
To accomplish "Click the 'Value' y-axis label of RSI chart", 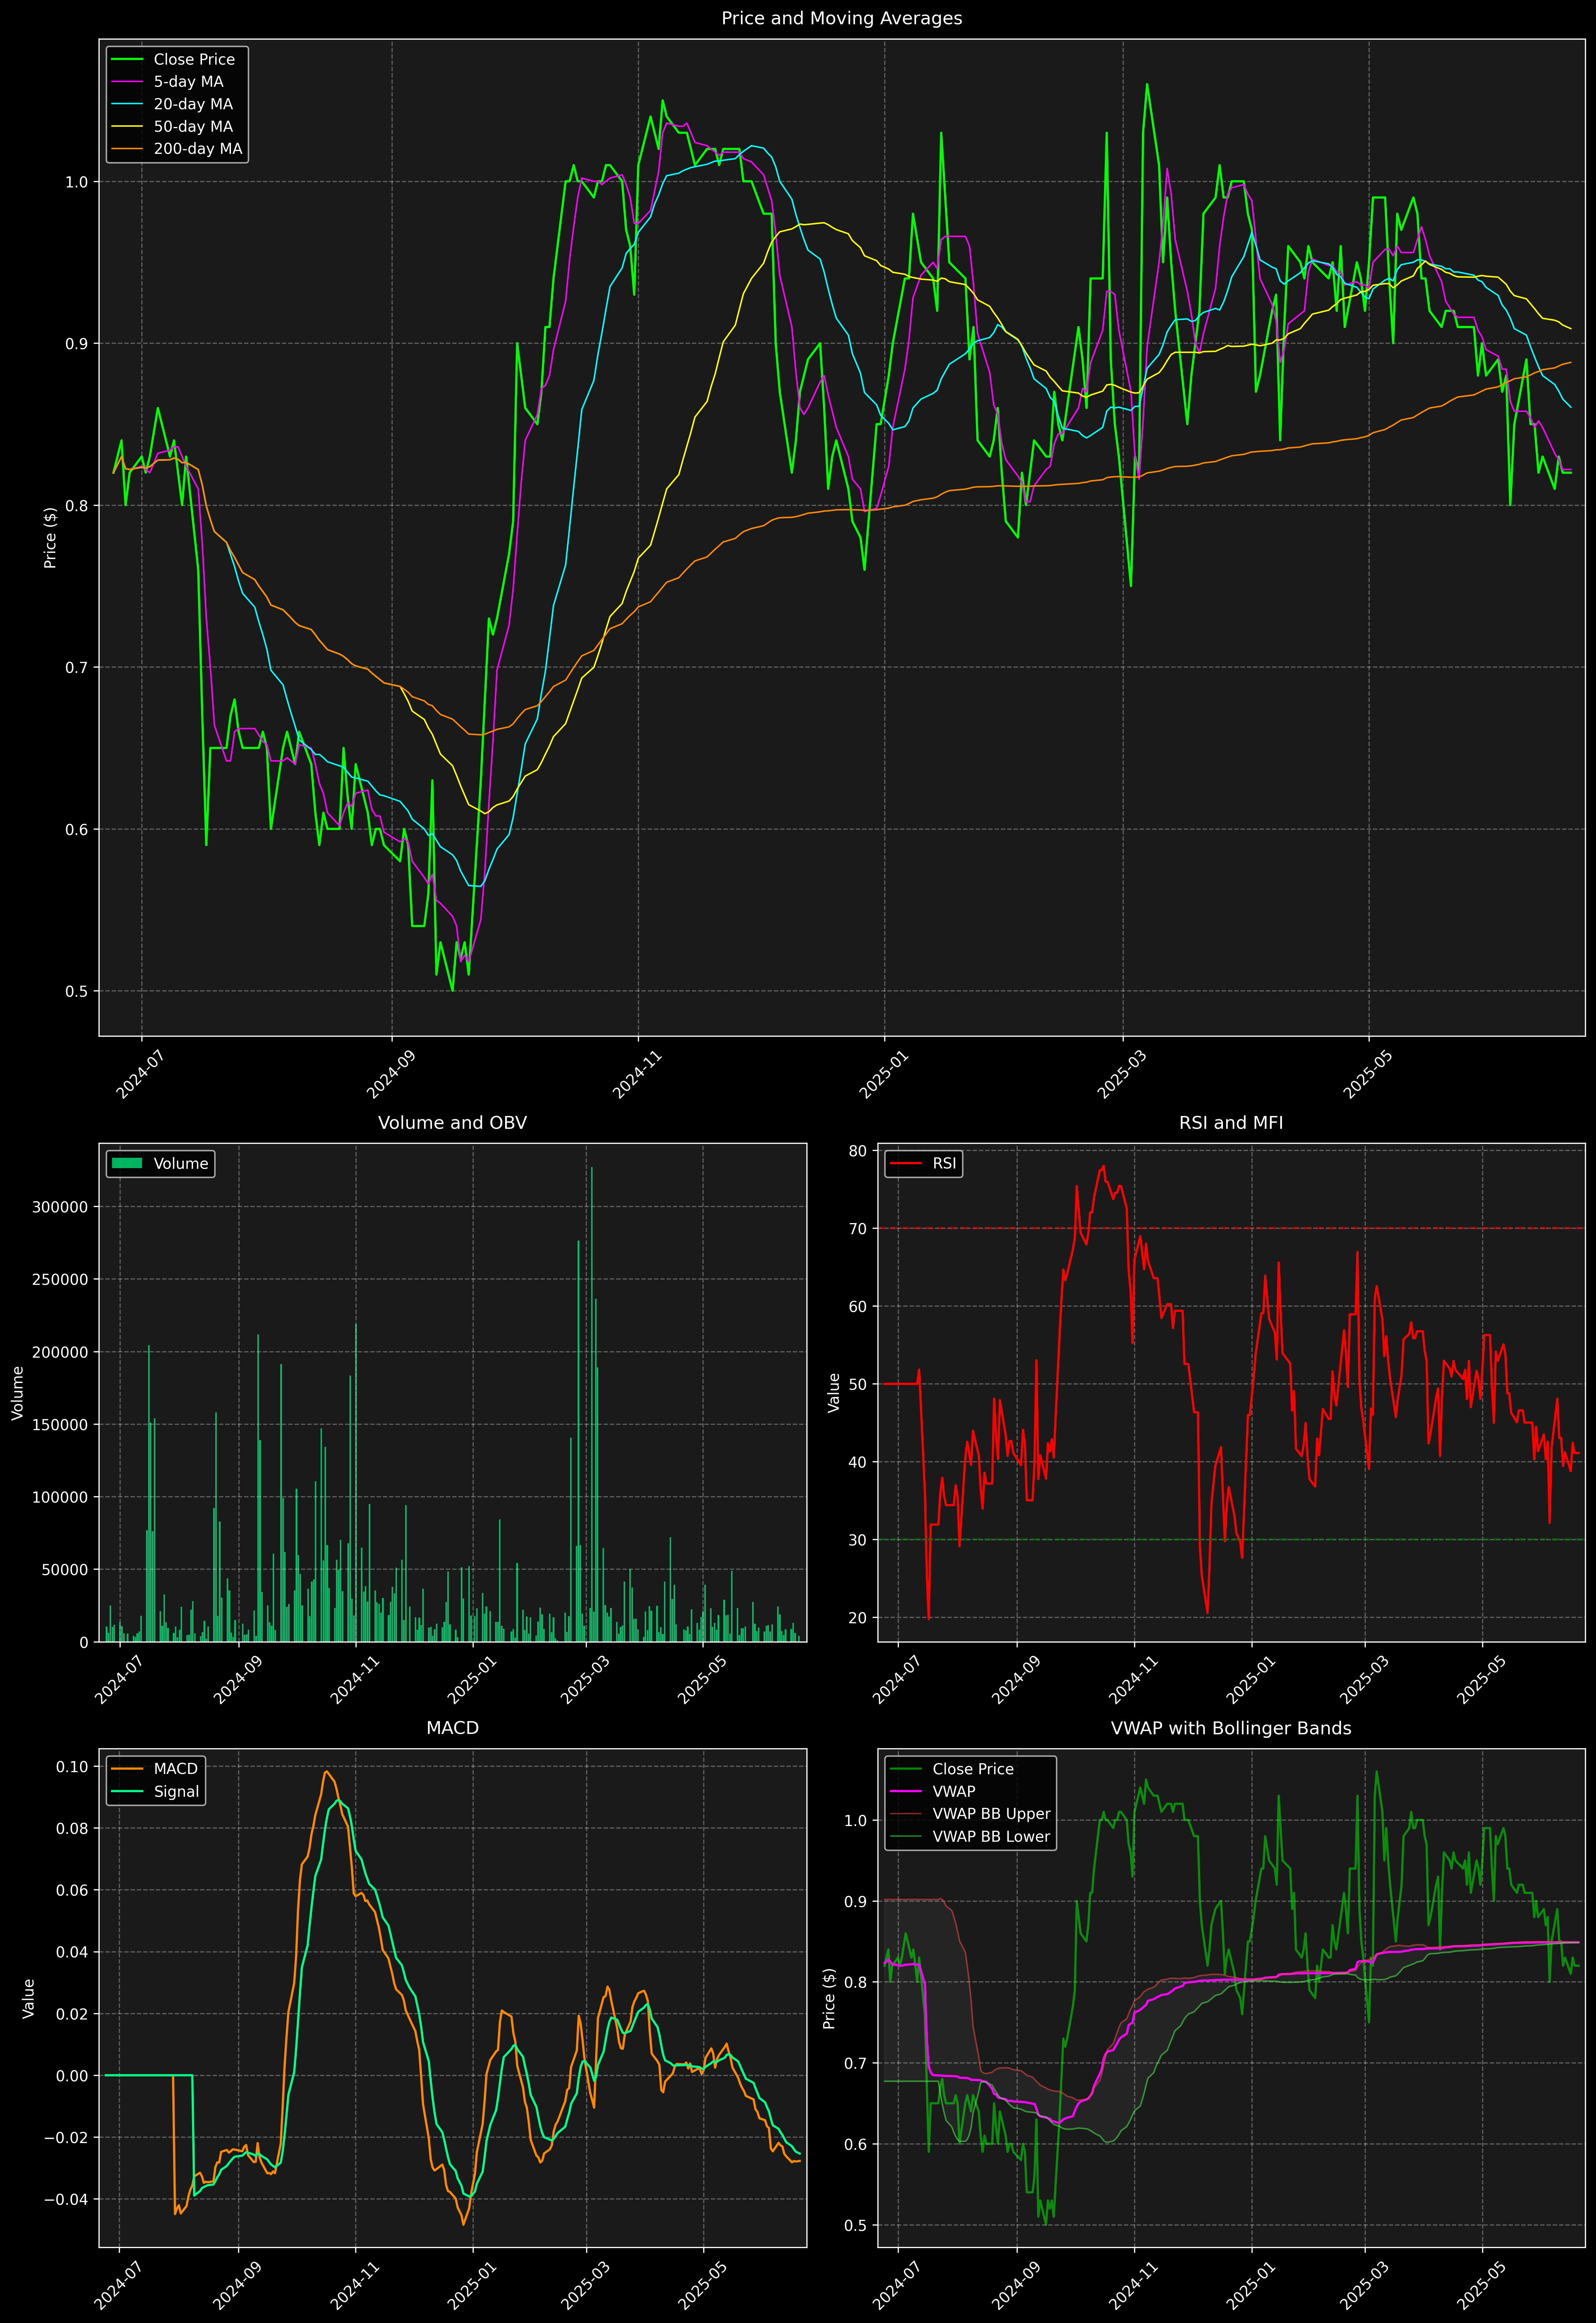I will pos(834,1393).
